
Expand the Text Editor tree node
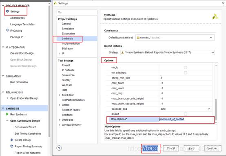tap(60, 95)
